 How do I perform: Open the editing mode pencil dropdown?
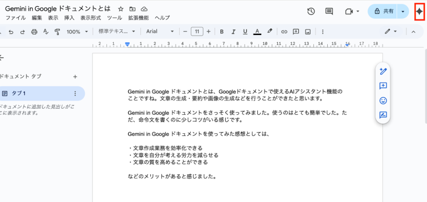pos(391,32)
